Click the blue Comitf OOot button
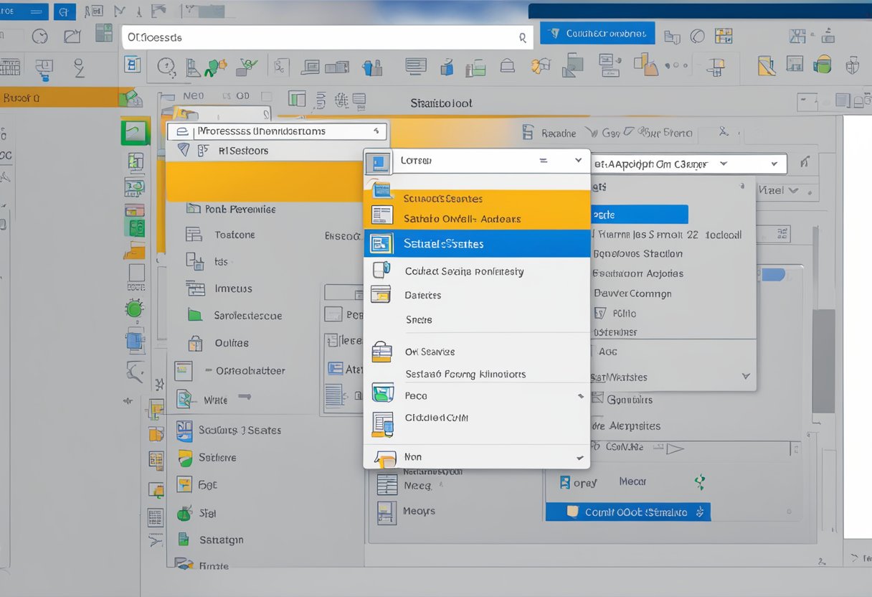The width and height of the screenshot is (872, 597). click(x=627, y=512)
